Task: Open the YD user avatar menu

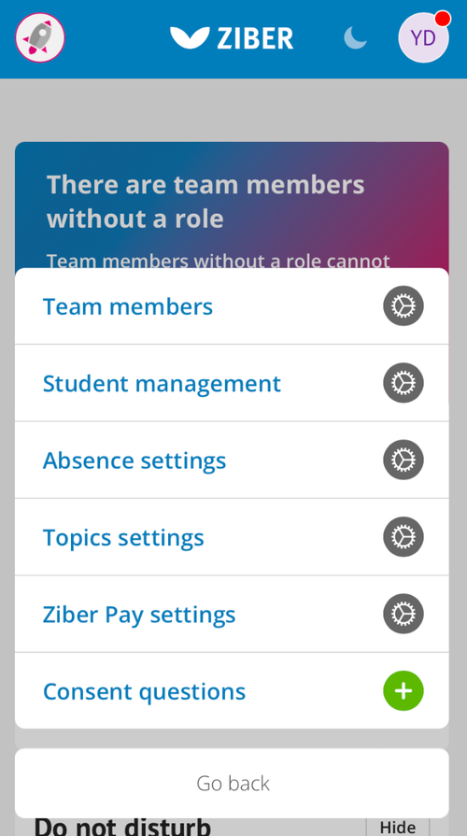Action: click(x=423, y=38)
